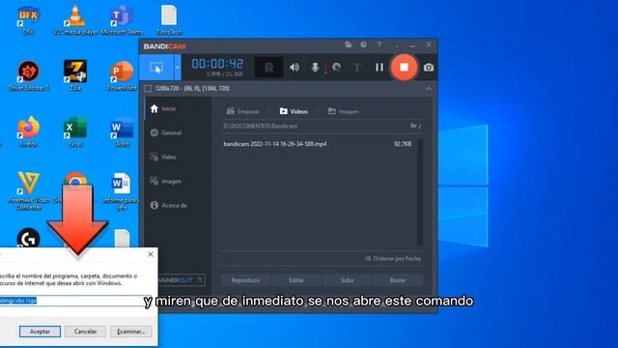Close the Run dialog with its X
The image size is (618, 348).
(151, 254)
